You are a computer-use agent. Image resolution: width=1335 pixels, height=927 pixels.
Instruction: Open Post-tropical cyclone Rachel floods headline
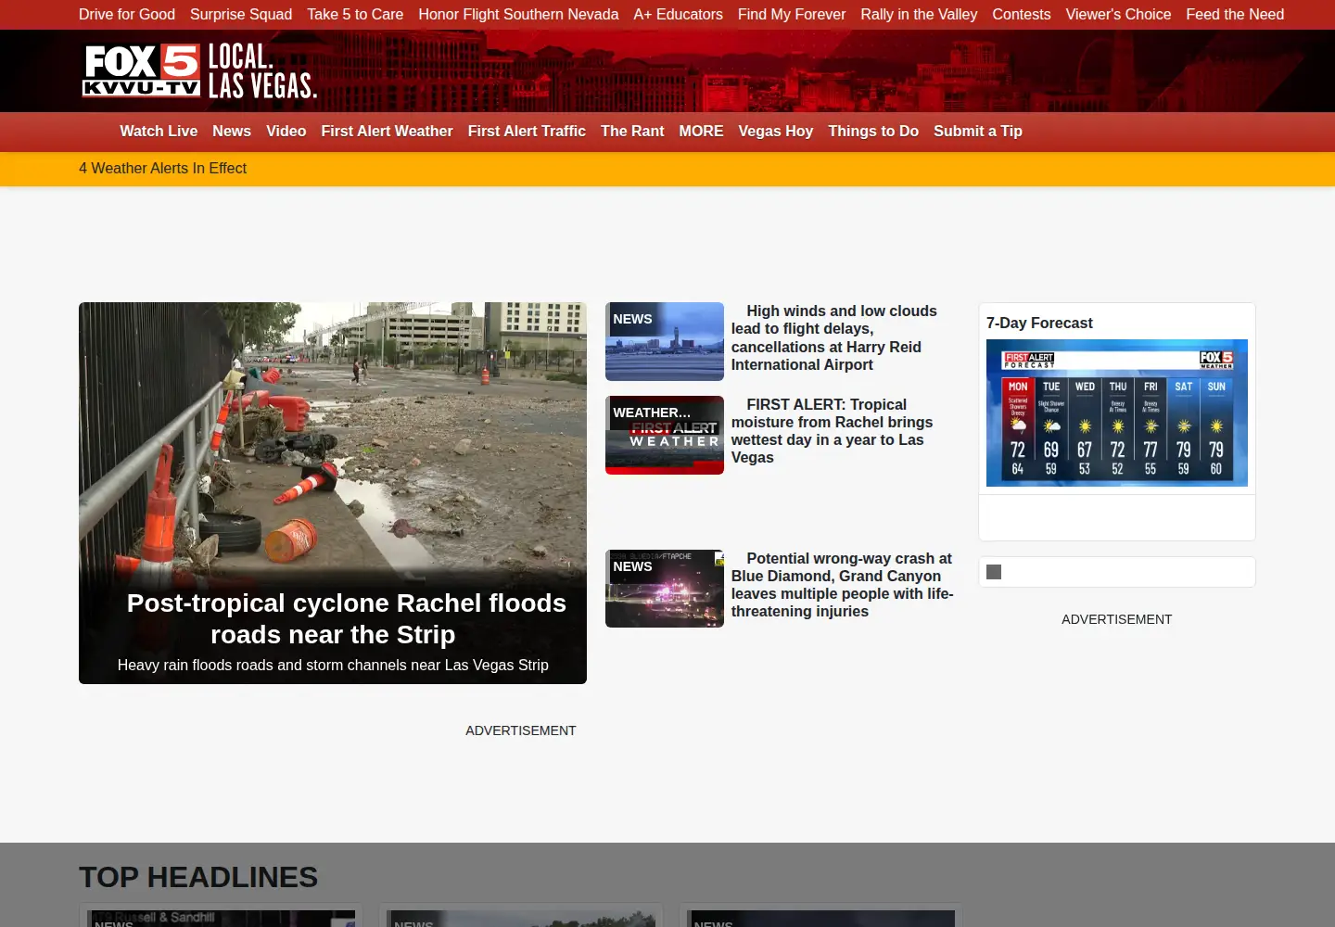(x=346, y=618)
